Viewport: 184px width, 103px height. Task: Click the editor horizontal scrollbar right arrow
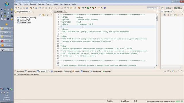click(154, 68)
